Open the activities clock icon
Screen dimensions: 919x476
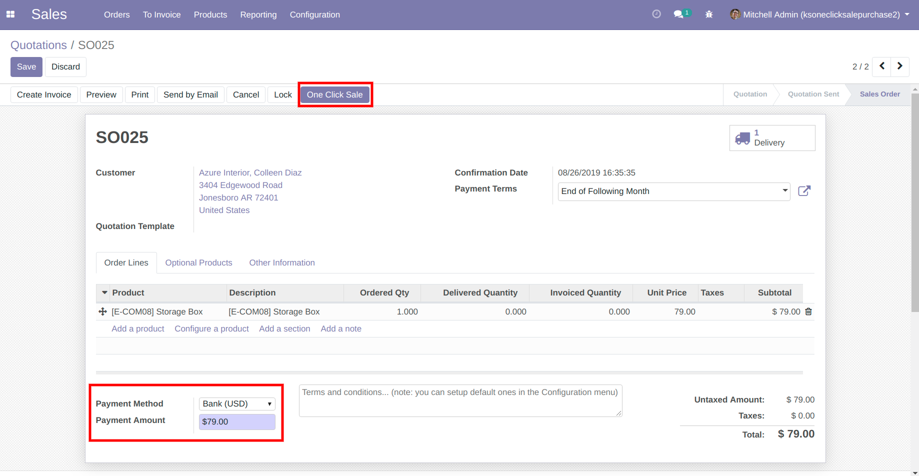click(x=656, y=14)
